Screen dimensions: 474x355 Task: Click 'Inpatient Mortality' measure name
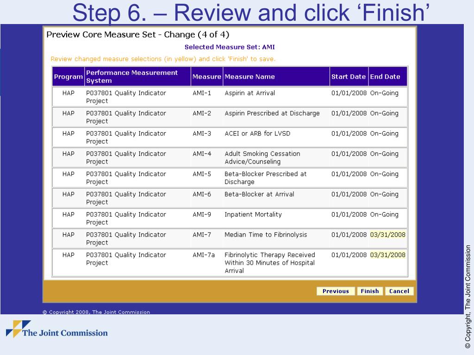253,214
